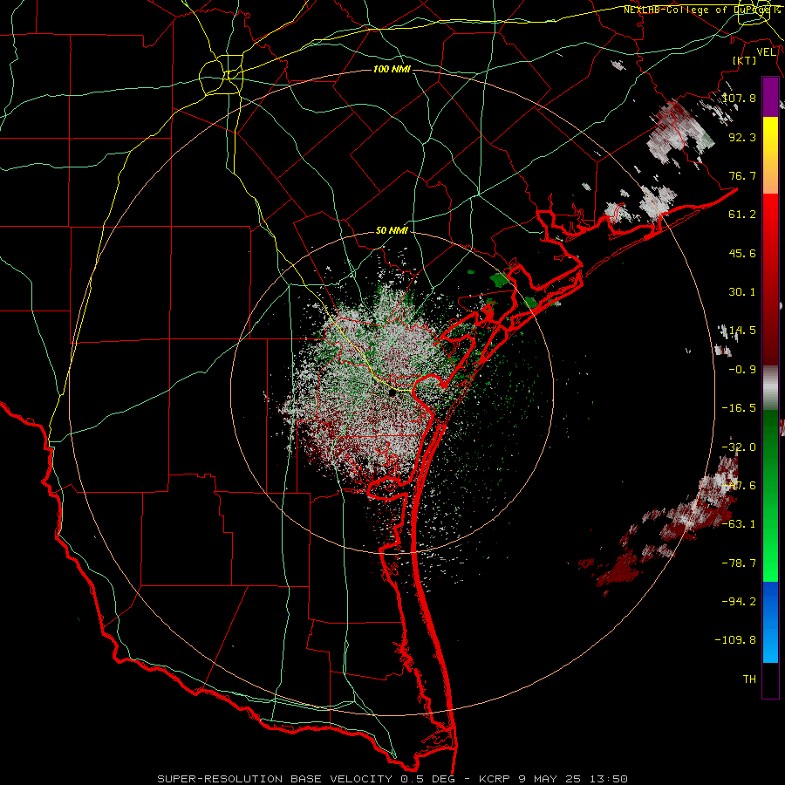Click the -109.8 legend value

pos(735,640)
